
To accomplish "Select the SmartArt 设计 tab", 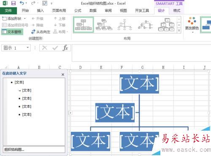I will click(x=161, y=11).
